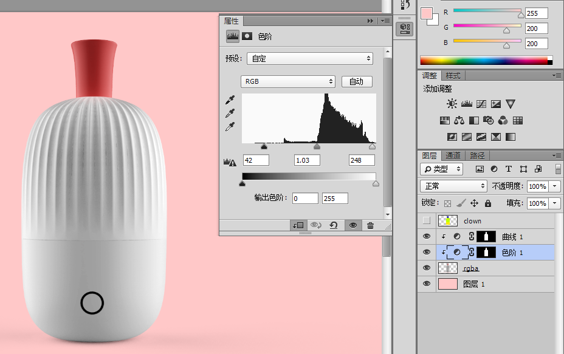564x354 pixels.
Task: Reset adjustment to defaults
Action: pyautogui.click(x=334, y=225)
